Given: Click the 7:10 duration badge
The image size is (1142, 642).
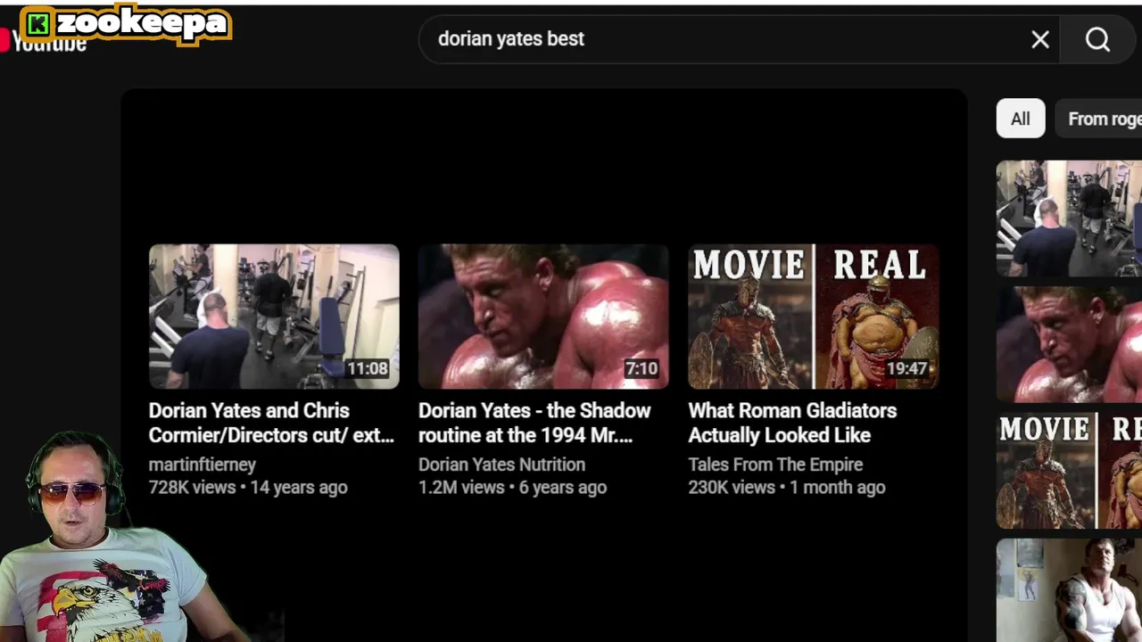Looking at the screenshot, I should tap(641, 368).
